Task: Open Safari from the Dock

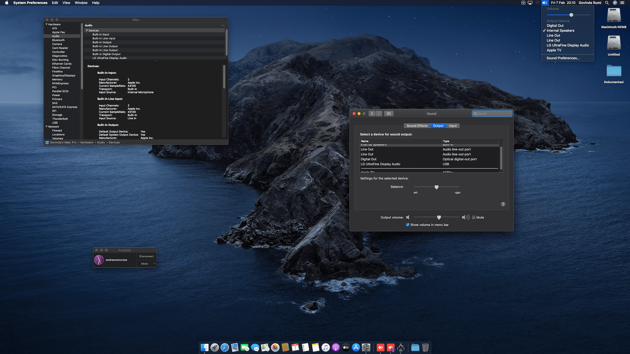Action: coord(225,347)
